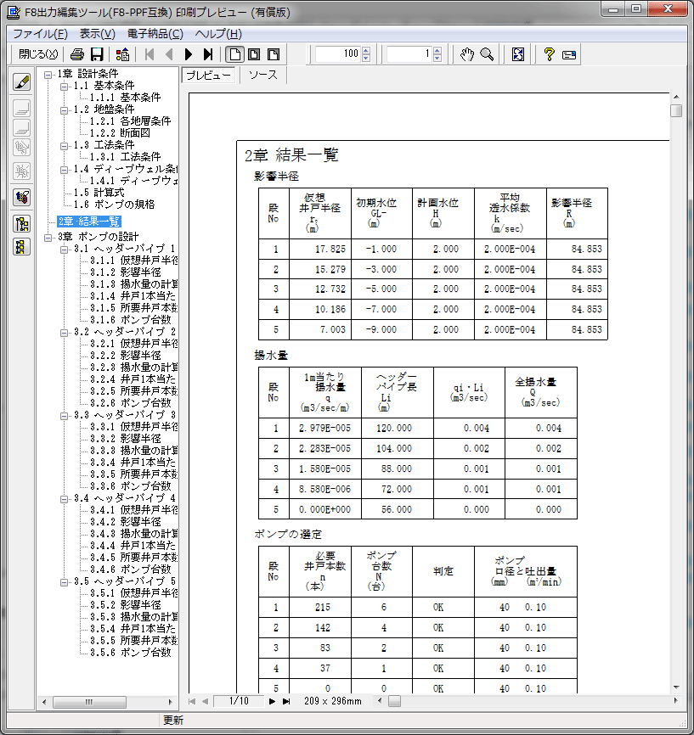Select the third page layout view icon

[x=274, y=54]
